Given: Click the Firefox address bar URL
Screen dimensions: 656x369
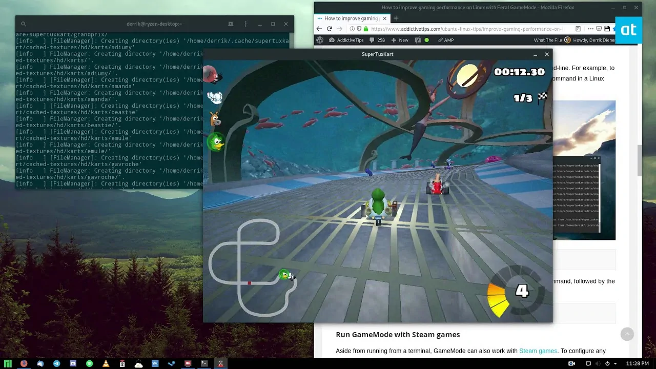Looking at the screenshot, I should coord(466,29).
